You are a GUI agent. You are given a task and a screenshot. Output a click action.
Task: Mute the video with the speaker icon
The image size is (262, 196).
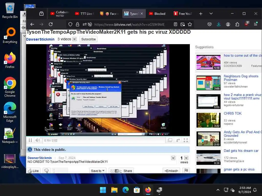[38, 140]
